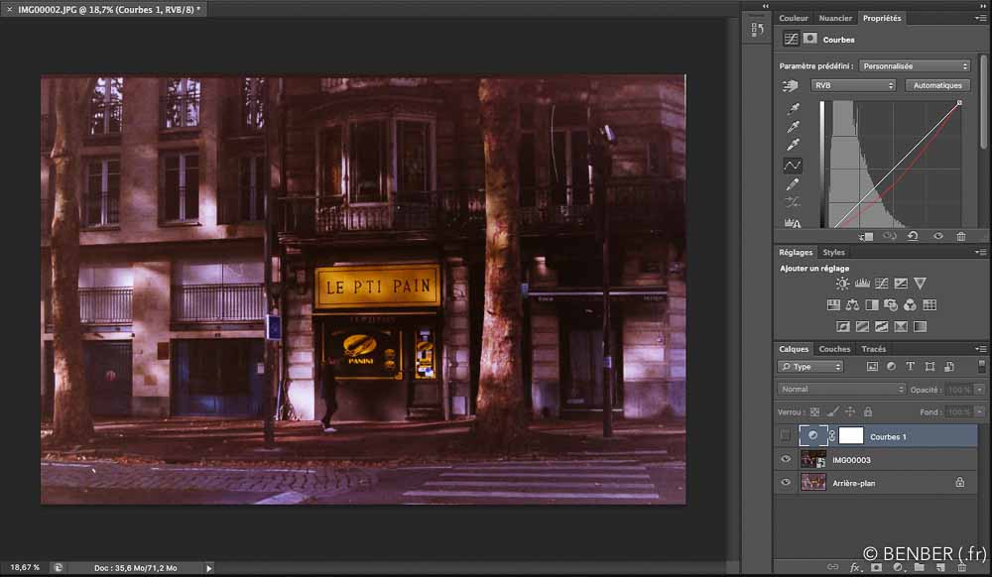The height and width of the screenshot is (577, 992).
Task: Hide the IMG00003 layer
Action: (786, 459)
